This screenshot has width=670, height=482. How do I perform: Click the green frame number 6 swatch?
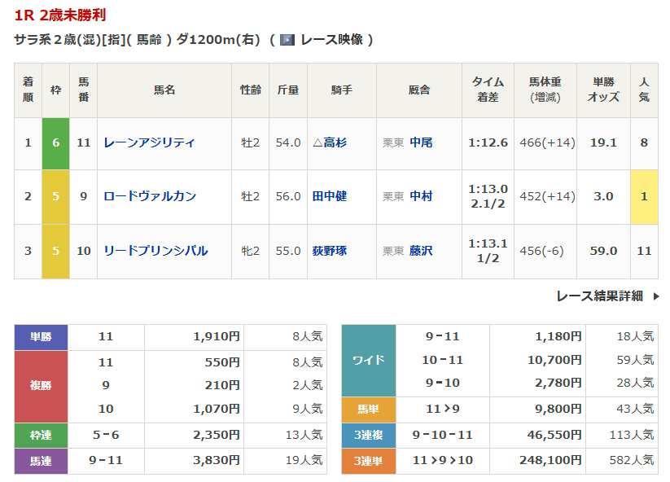point(55,142)
